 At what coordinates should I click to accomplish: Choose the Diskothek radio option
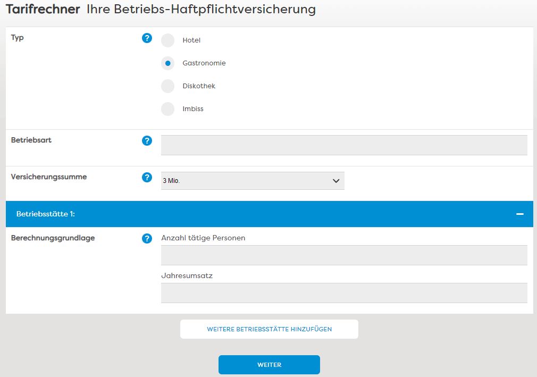(168, 86)
